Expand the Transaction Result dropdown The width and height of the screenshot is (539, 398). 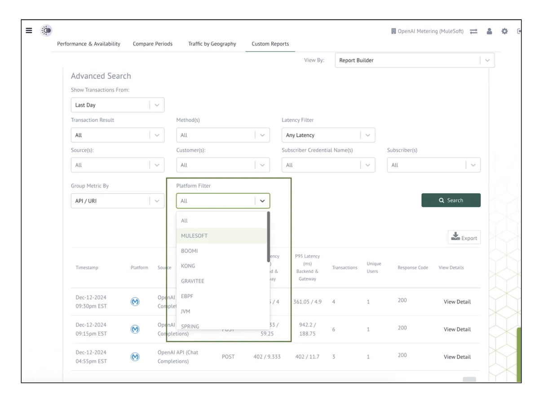click(x=118, y=135)
